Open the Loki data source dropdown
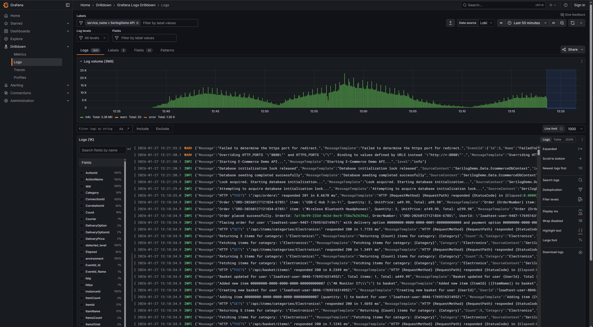This screenshot has height=327, width=593. [x=486, y=23]
